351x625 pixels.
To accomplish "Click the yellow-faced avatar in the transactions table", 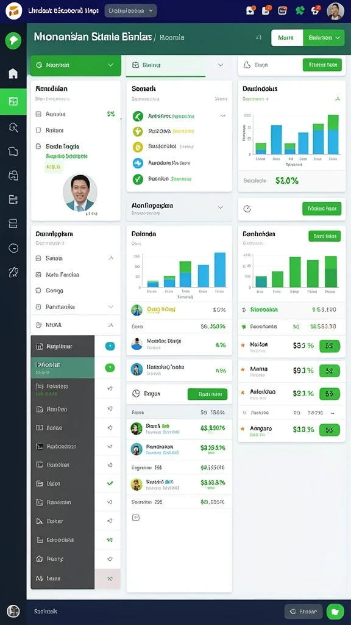I will [x=136, y=484].
